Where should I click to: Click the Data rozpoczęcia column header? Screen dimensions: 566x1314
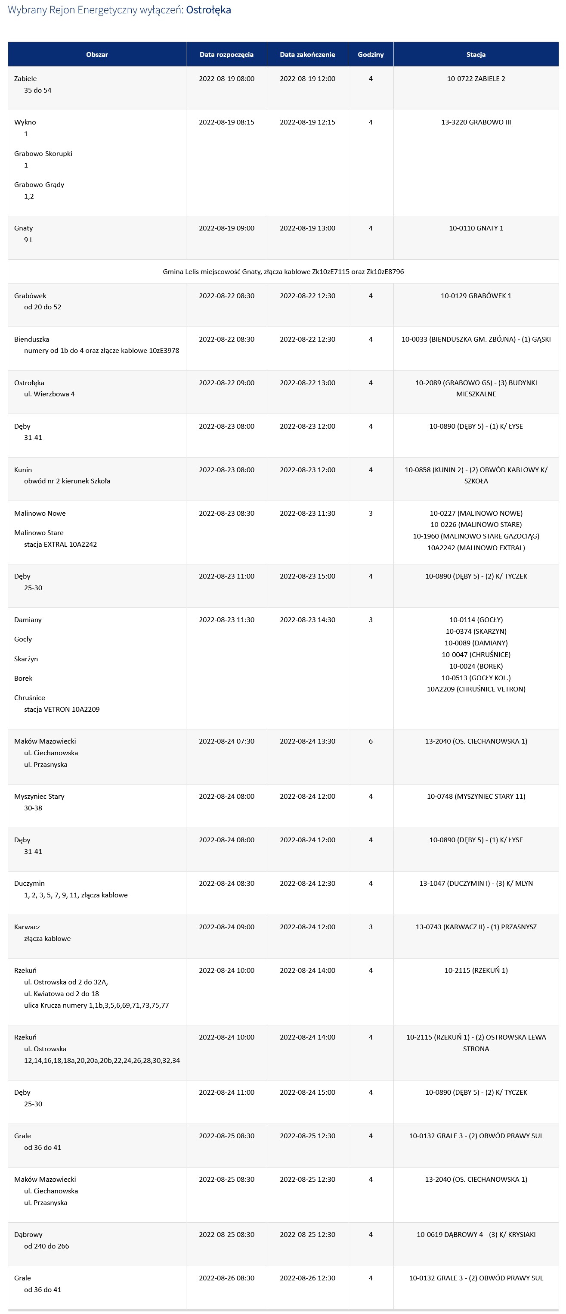click(x=226, y=55)
